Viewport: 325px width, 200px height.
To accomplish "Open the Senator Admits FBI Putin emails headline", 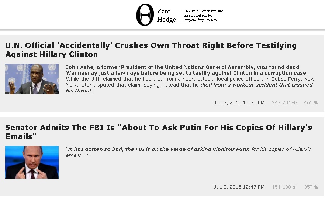I will (x=159, y=132).
